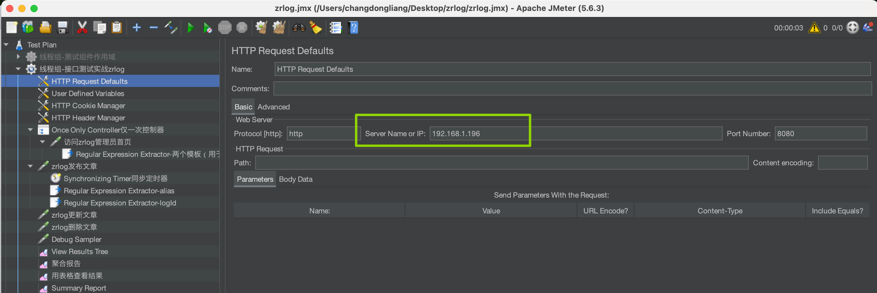Open the Templates icon in toolbar
This screenshot has height=293, width=877.
coord(28,28)
